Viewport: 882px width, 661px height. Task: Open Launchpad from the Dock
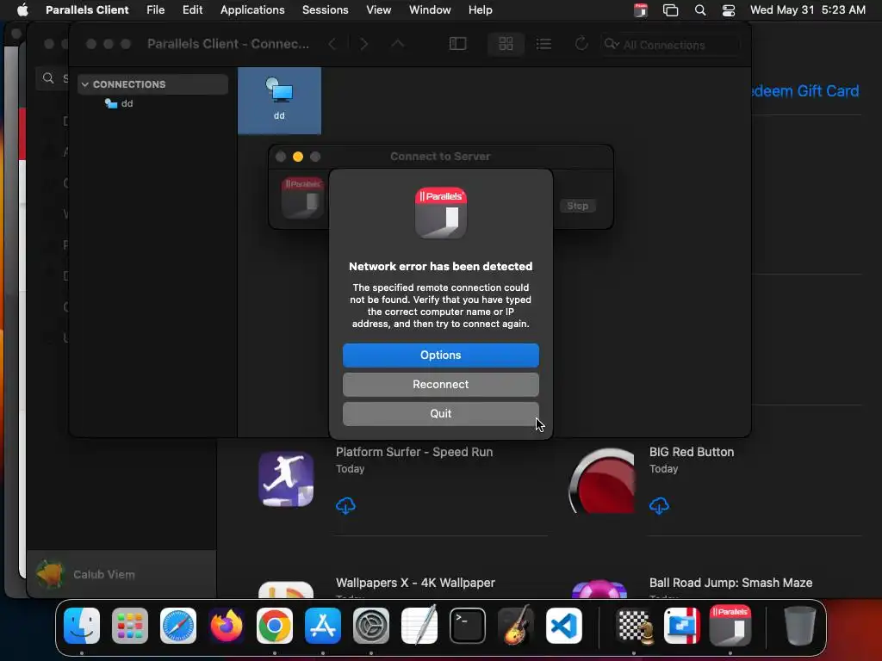pyautogui.click(x=130, y=626)
